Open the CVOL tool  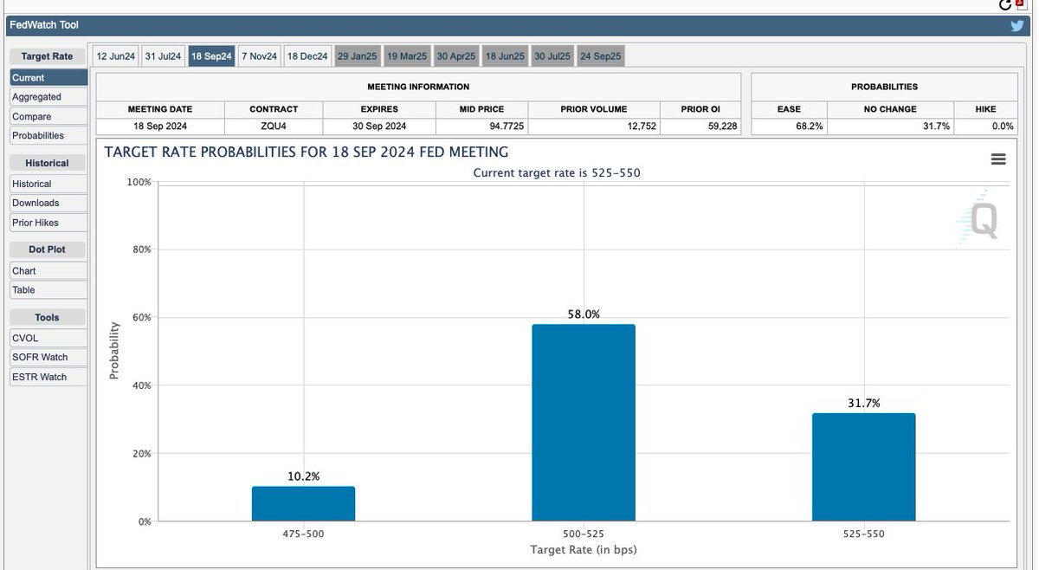[48, 338]
